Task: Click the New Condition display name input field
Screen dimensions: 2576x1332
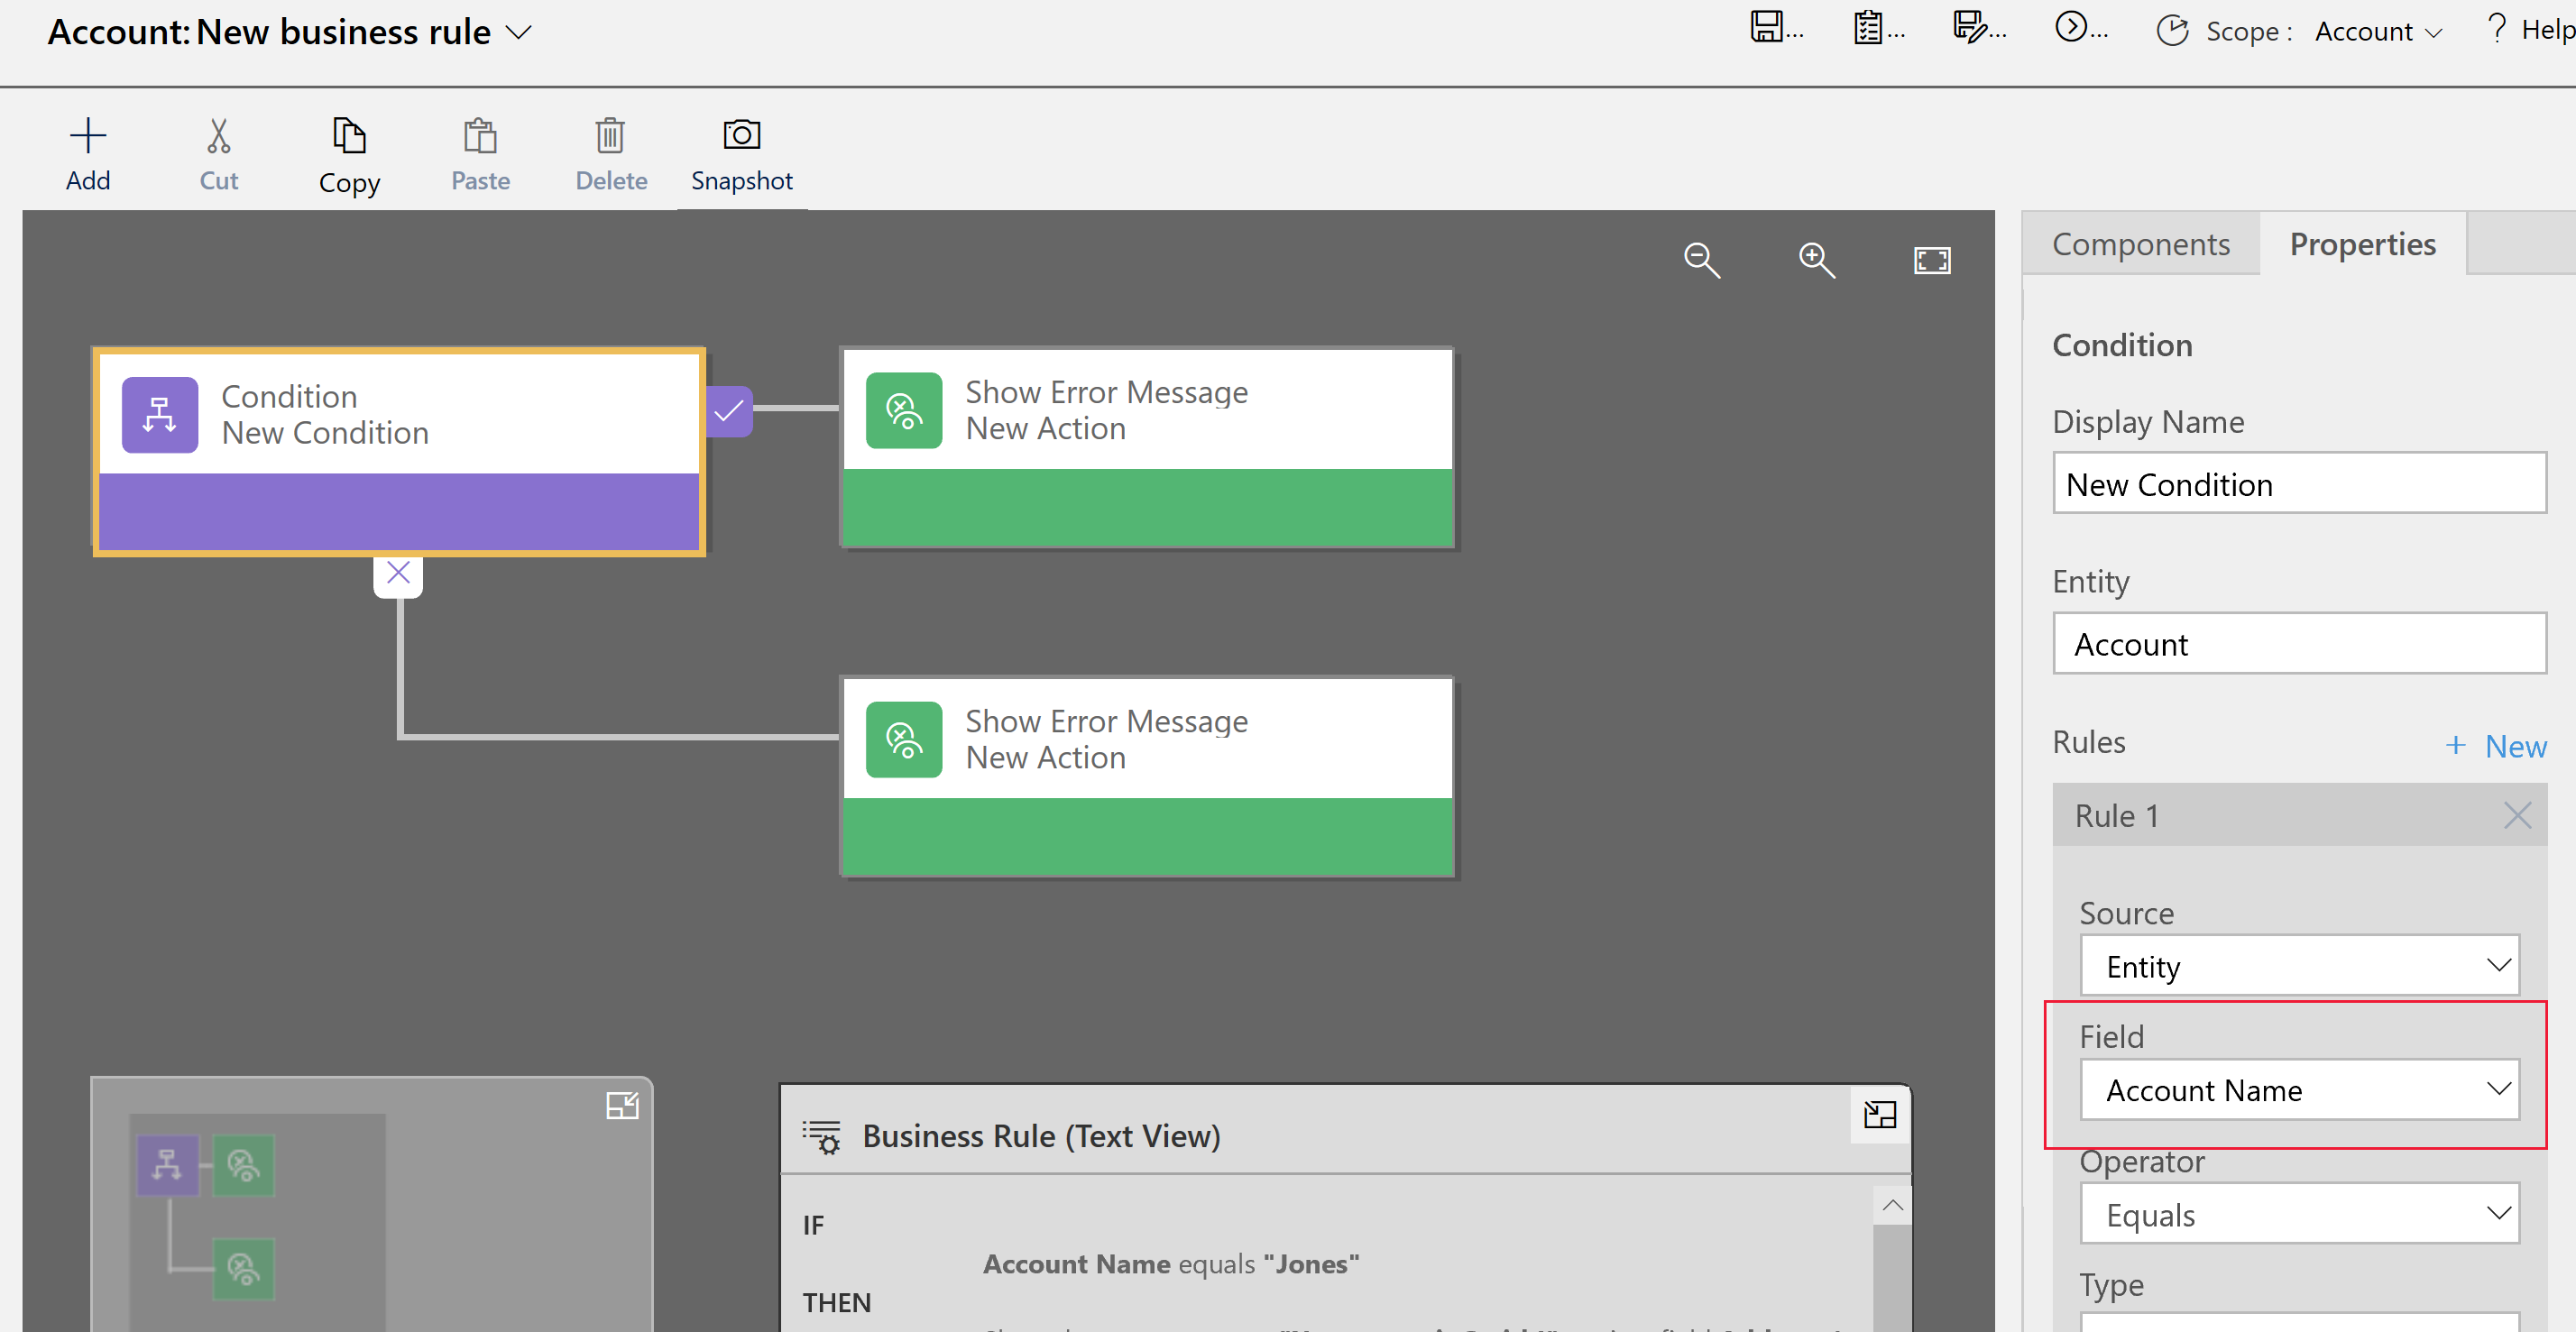Action: tap(2299, 484)
